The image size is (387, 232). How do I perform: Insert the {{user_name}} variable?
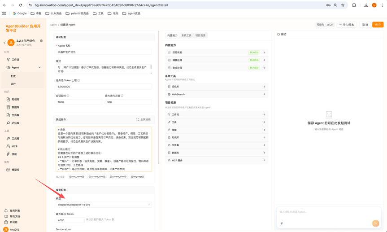click(x=77, y=177)
